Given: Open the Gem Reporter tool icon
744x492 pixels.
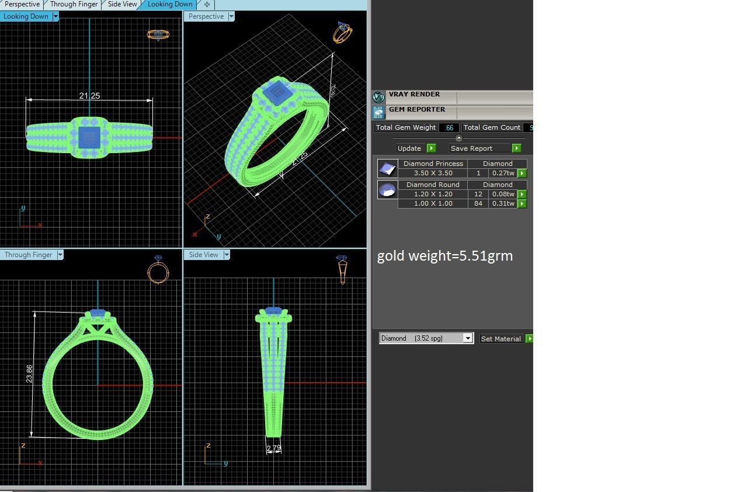Looking at the screenshot, I should tap(378, 112).
